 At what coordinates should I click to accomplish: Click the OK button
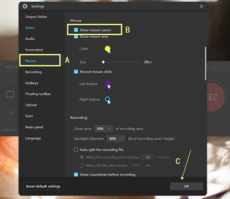[x=186, y=186]
